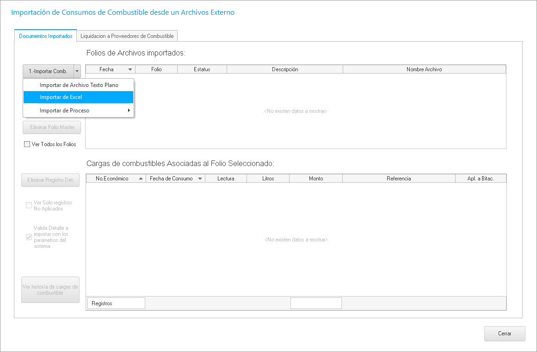Sort by the Litros column header
This screenshot has height=352, width=537.
(267, 179)
